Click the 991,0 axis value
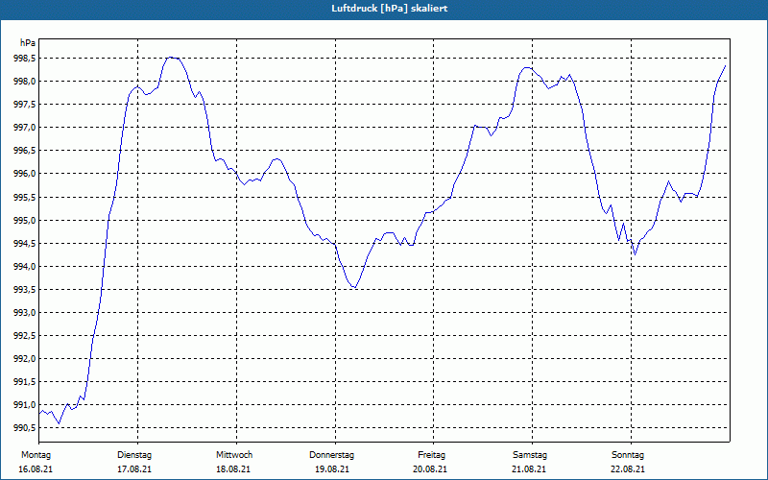Viewport: 768px width, 480px height. (x=23, y=404)
